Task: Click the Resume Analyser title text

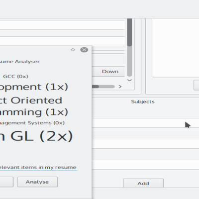Action: (x=20, y=62)
